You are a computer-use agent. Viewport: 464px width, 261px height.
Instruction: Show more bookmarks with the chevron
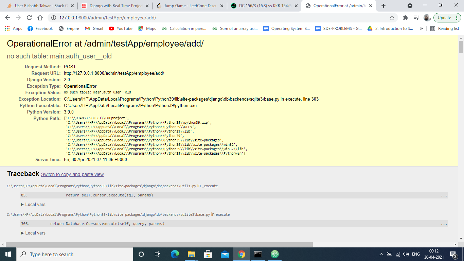[422, 29]
